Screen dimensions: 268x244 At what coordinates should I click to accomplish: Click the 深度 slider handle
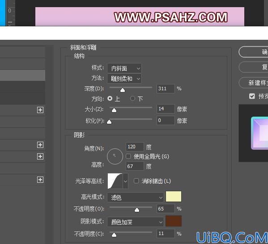point(123,90)
